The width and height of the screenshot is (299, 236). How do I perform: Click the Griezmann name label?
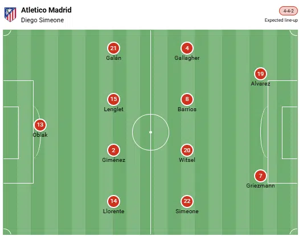pos(260,186)
